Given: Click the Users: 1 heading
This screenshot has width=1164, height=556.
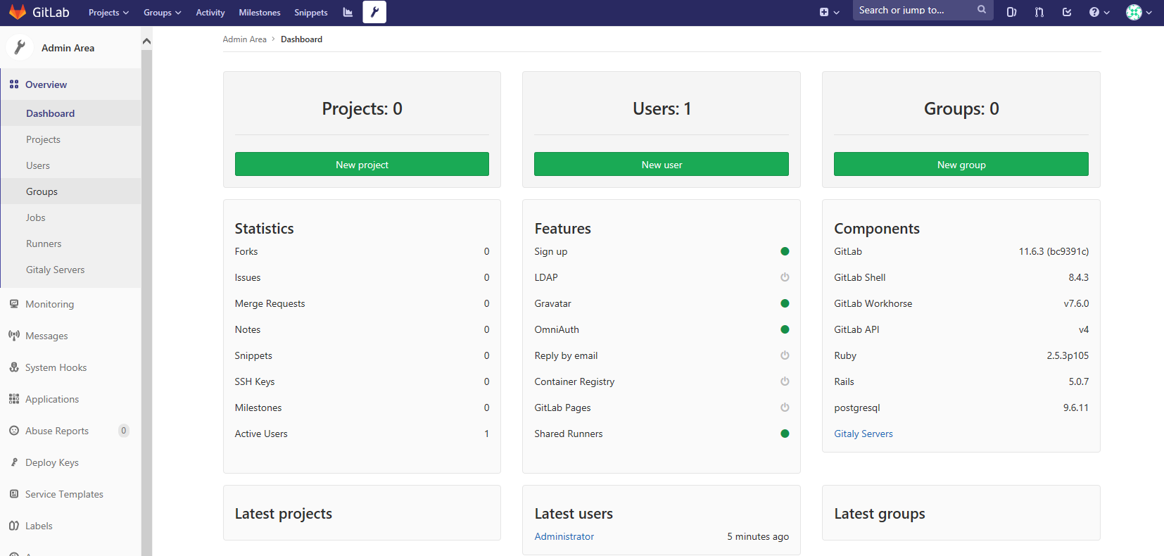Looking at the screenshot, I should tap(662, 108).
